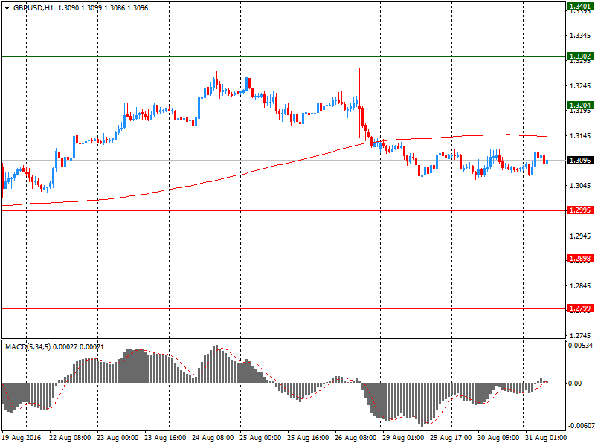Select the 1.3045 price axis value
Screen dimensions: 595x446
(580, 185)
